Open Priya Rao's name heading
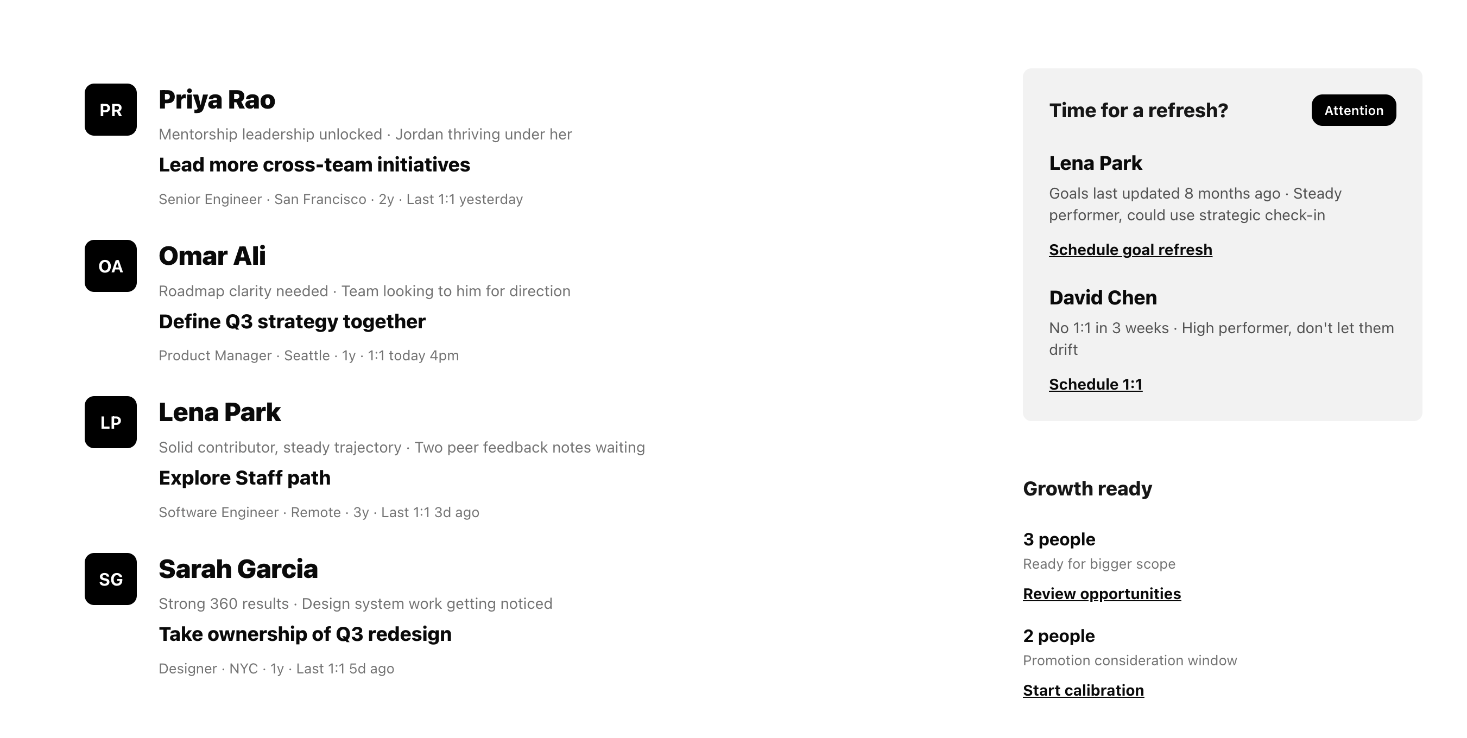1467x738 pixels. click(x=217, y=100)
